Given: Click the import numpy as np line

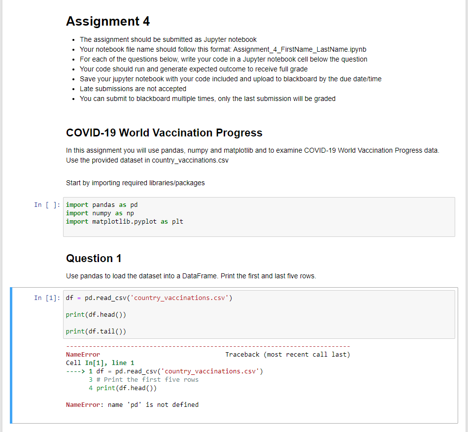Looking at the screenshot, I should click(99, 213).
